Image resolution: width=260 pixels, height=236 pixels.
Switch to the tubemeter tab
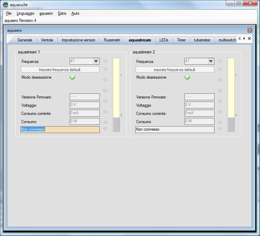click(202, 40)
